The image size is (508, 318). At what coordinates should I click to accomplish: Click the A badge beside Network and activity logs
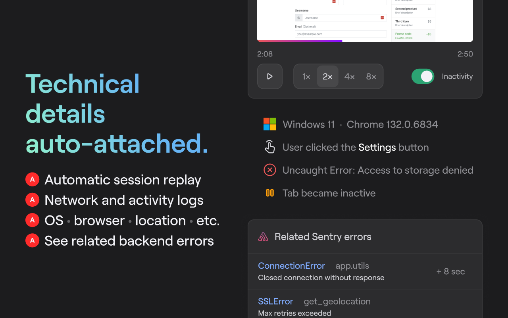click(x=32, y=200)
